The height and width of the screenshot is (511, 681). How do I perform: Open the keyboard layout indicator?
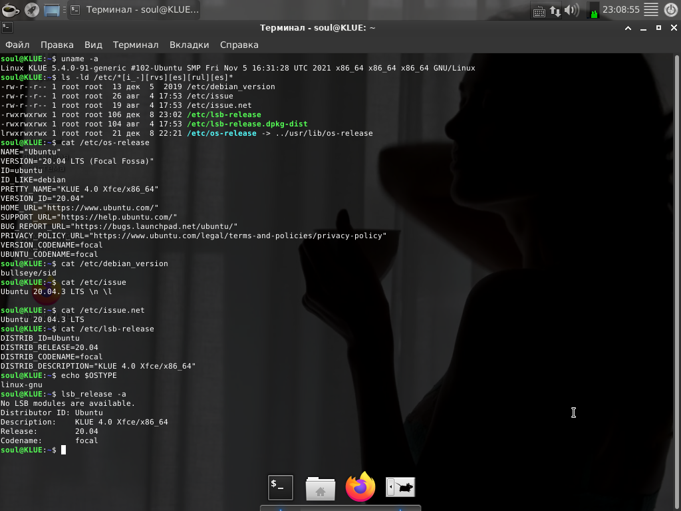pyautogui.click(x=539, y=11)
